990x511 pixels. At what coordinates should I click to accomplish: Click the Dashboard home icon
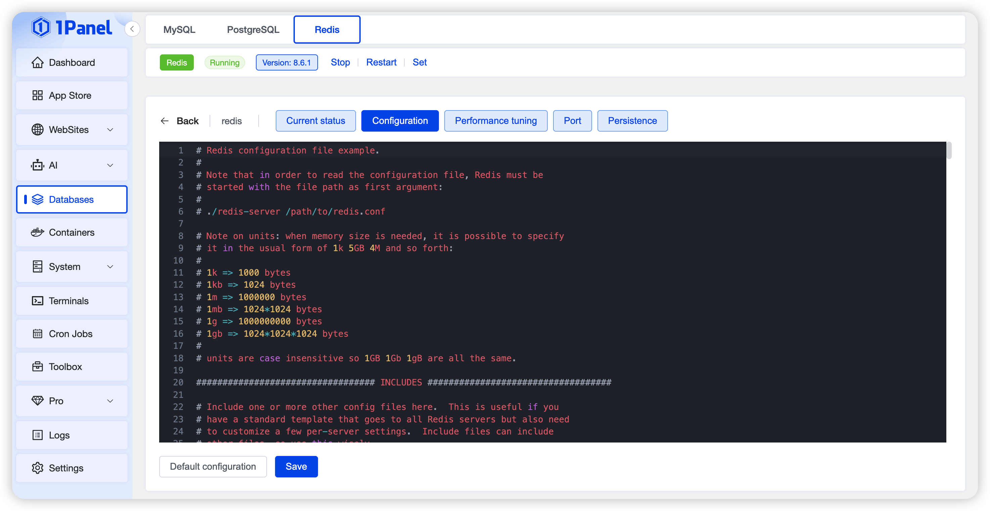(37, 62)
